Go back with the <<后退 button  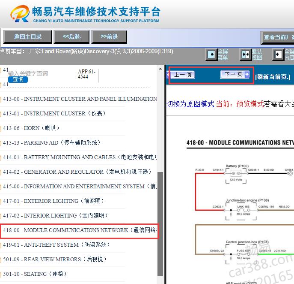click(x=71, y=36)
